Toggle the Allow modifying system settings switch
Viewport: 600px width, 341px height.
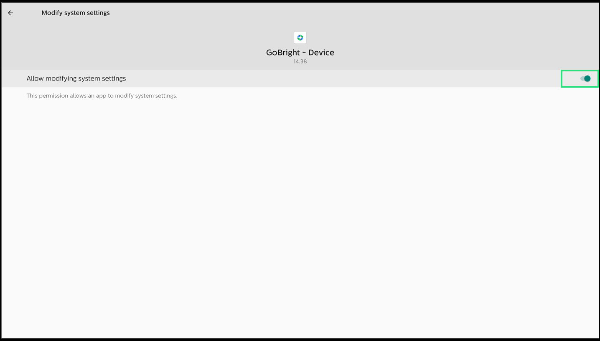(585, 78)
